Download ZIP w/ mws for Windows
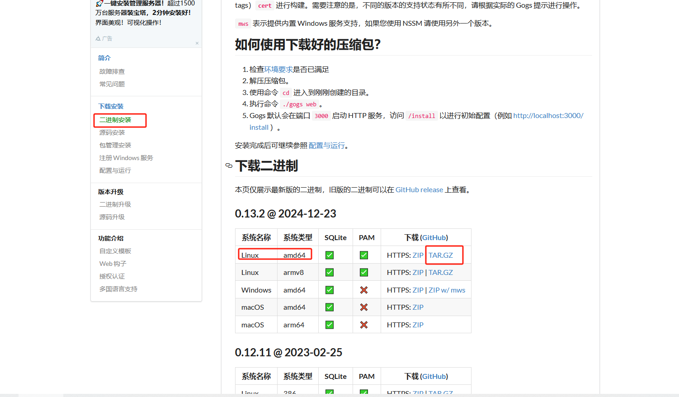The height and width of the screenshot is (397, 679). tap(447, 290)
